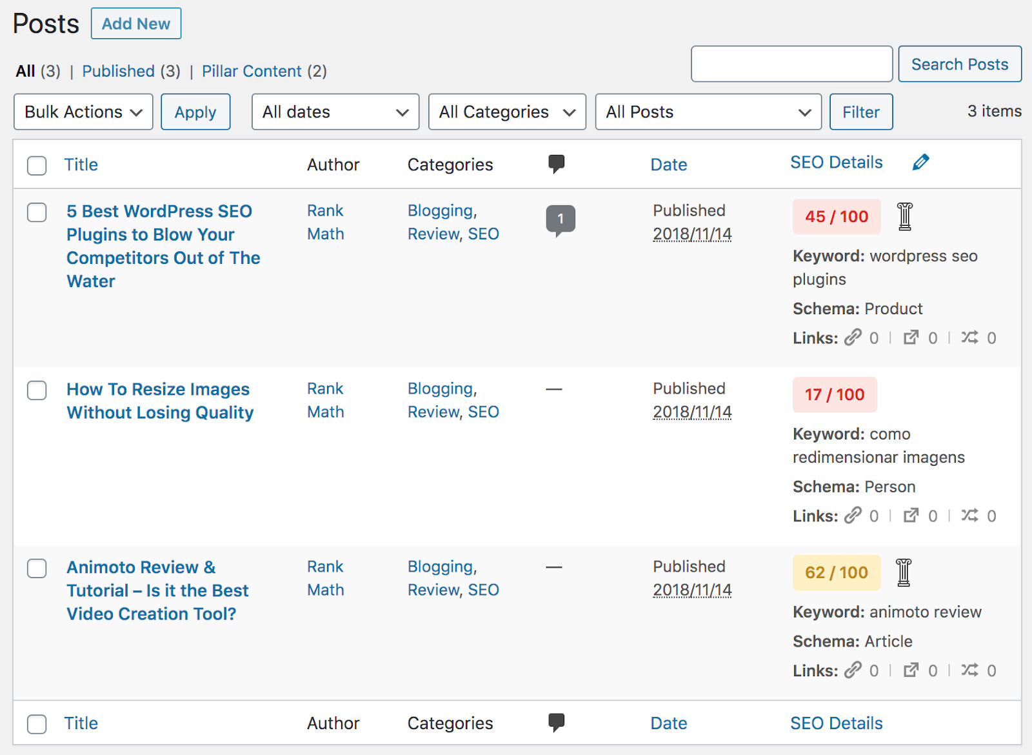Open the All Categories dropdown
1032x755 pixels.
pos(507,112)
